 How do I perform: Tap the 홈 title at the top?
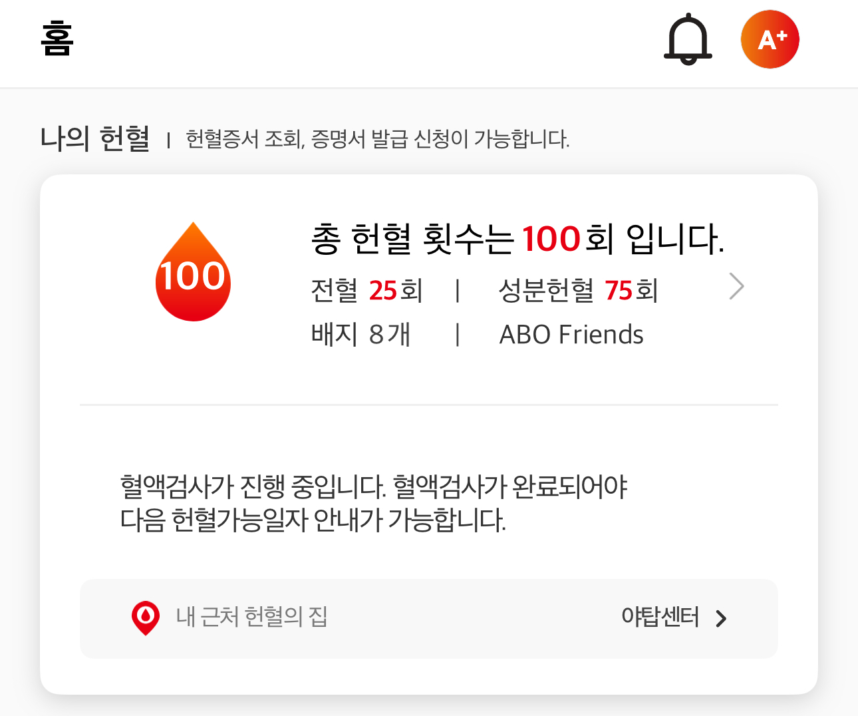point(57,39)
